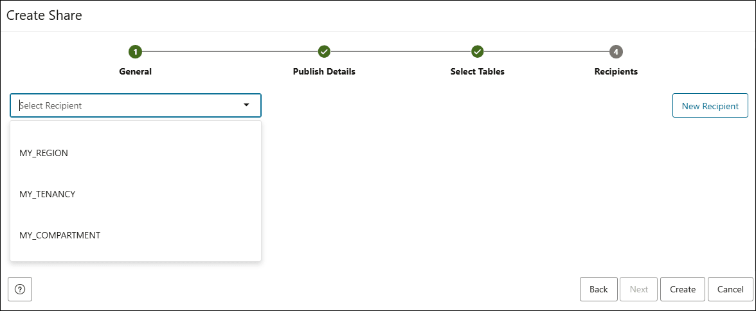The width and height of the screenshot is (756, 311).
Task: Click the Create Share title text
Action: click(44, 15)
